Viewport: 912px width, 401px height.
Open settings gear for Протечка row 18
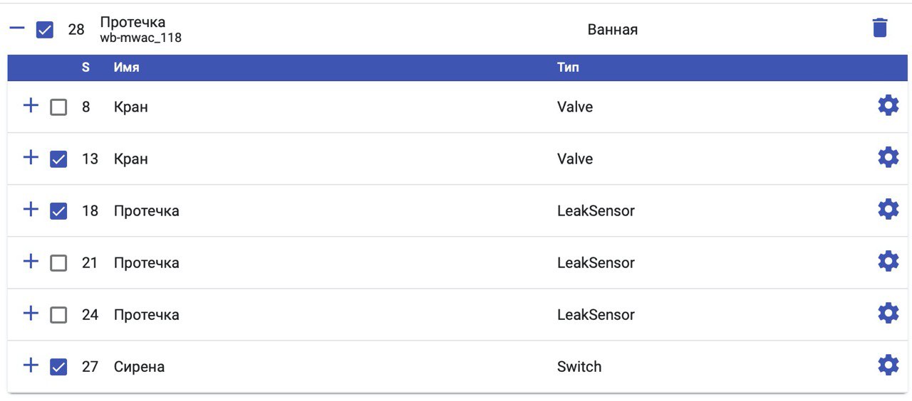(x=888, y=209)
